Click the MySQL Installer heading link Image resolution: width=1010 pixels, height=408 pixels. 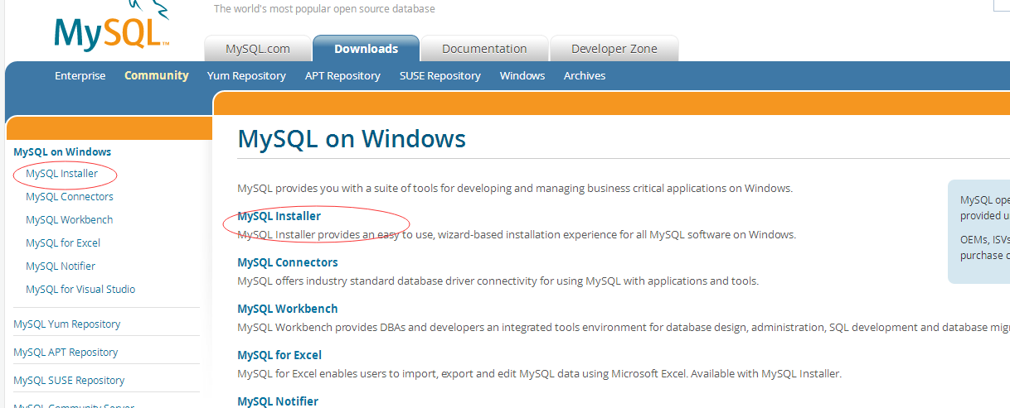[x=279, y=216]
